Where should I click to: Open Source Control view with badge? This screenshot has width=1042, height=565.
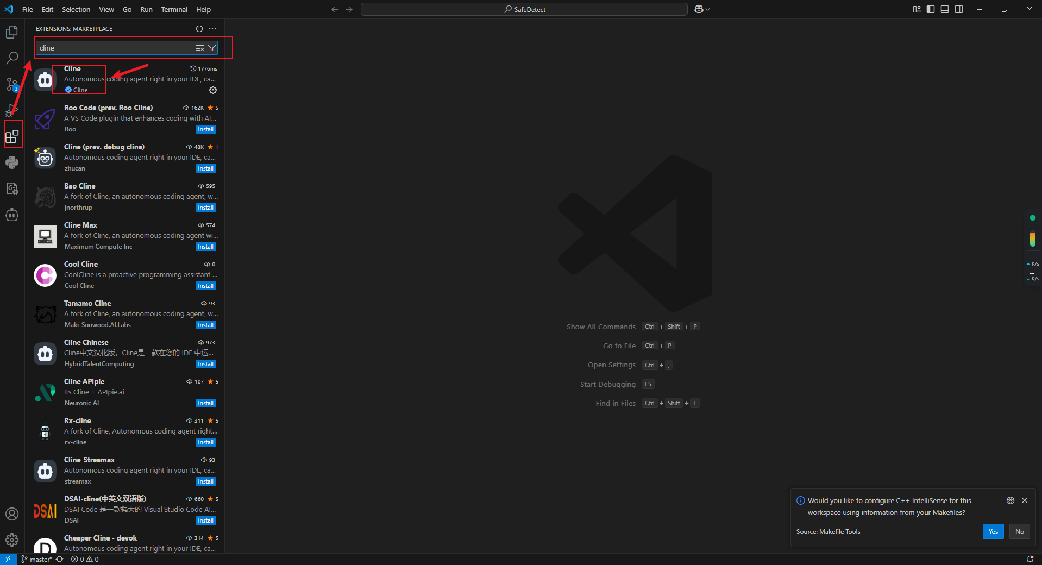[x=12, y=84]
